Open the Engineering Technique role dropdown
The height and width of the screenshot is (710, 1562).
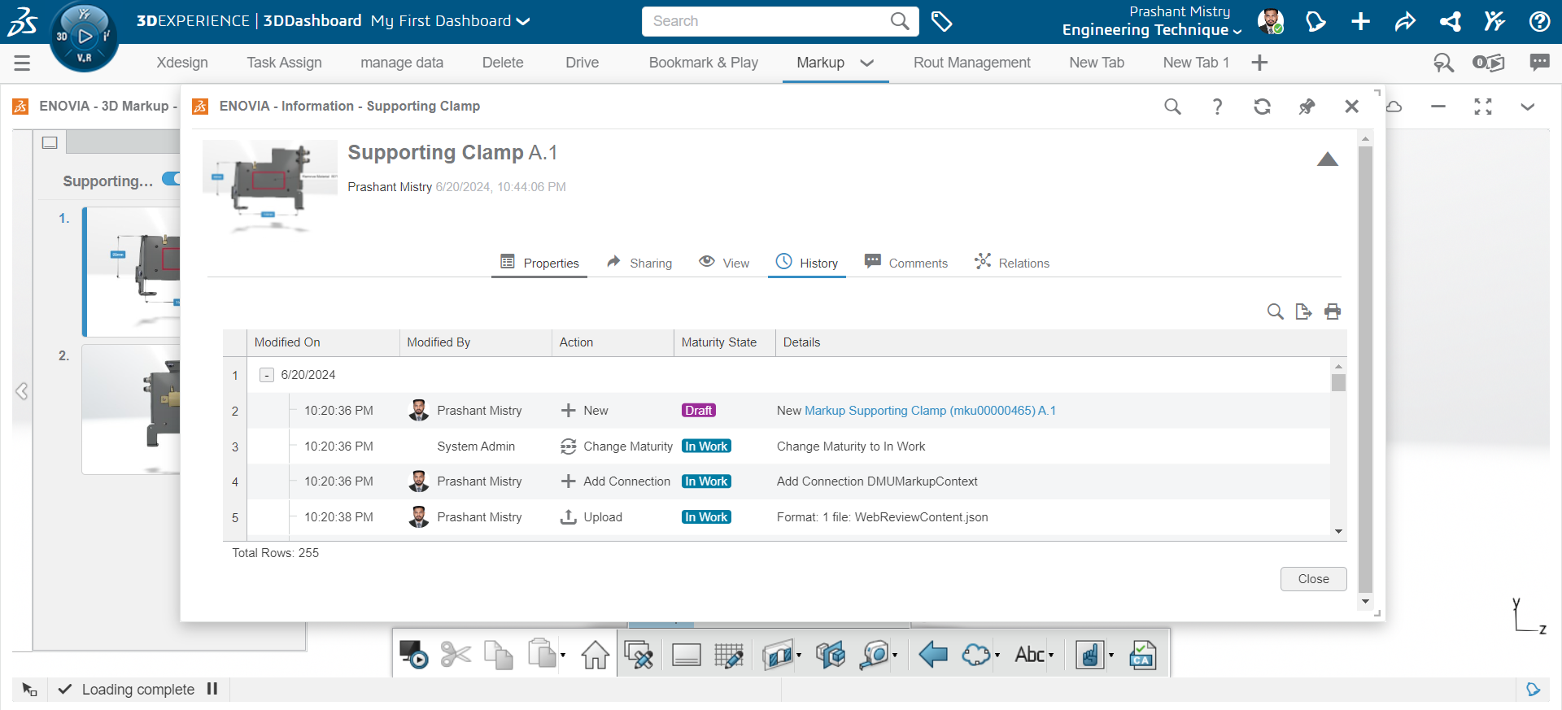pos(1237,31)
